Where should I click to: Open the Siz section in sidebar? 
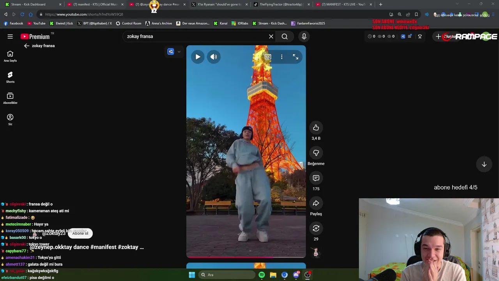click(x=10, y=119)
